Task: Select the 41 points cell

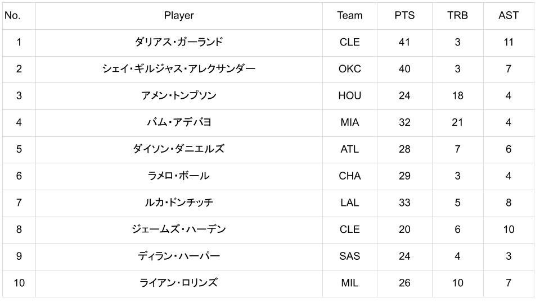Action: coord(404,42)
